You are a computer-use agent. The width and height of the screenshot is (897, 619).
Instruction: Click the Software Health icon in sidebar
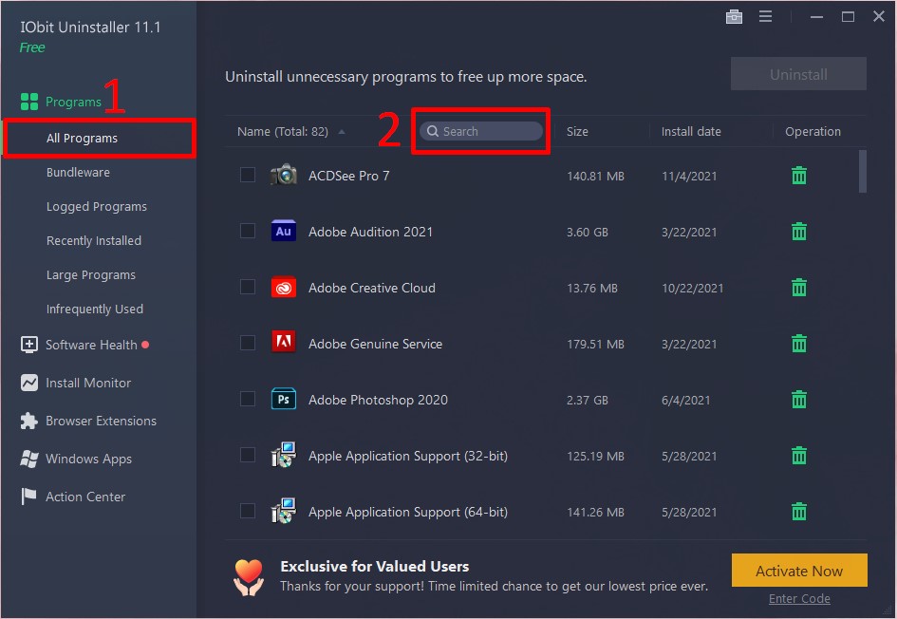pyautogui.click(x=29, y=345)
